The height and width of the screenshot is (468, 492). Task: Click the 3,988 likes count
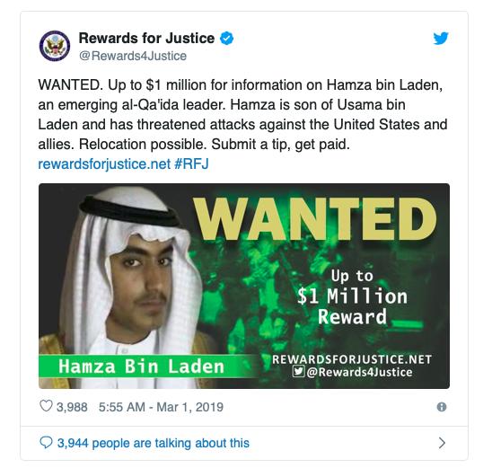[x=72, y=407]
